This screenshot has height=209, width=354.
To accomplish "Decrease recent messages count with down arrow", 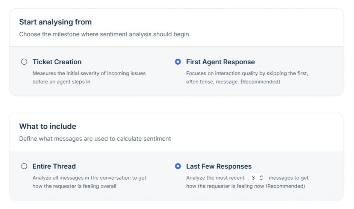I will [261, 179].
